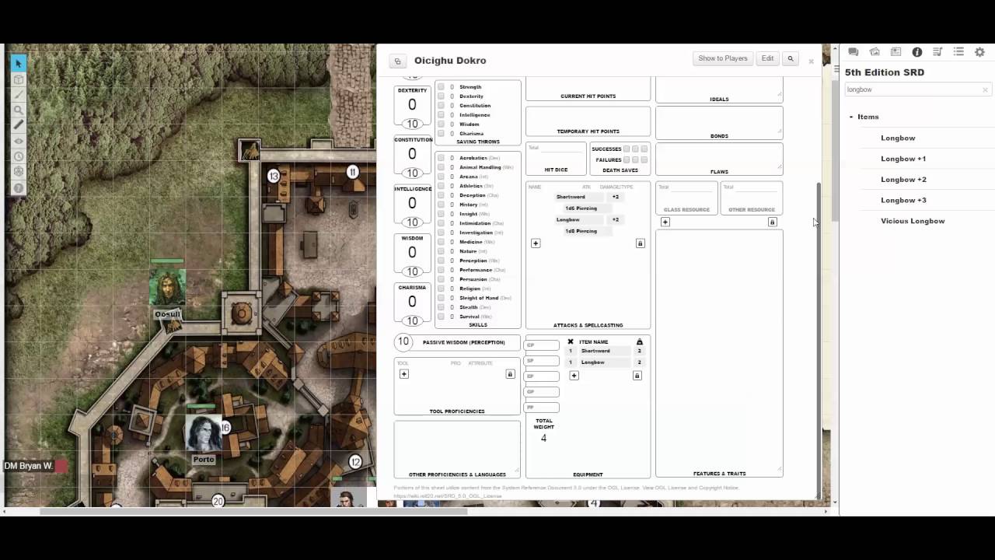The height and width of the screenshot is (560, 995).
Task: Open the Longbow +3 entry
Action: (903, 200)
